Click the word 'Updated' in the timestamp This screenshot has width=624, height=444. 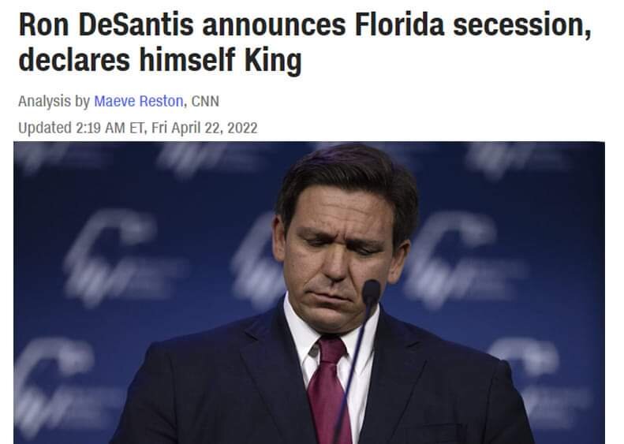pyautogui.click(x=43, y=127)
